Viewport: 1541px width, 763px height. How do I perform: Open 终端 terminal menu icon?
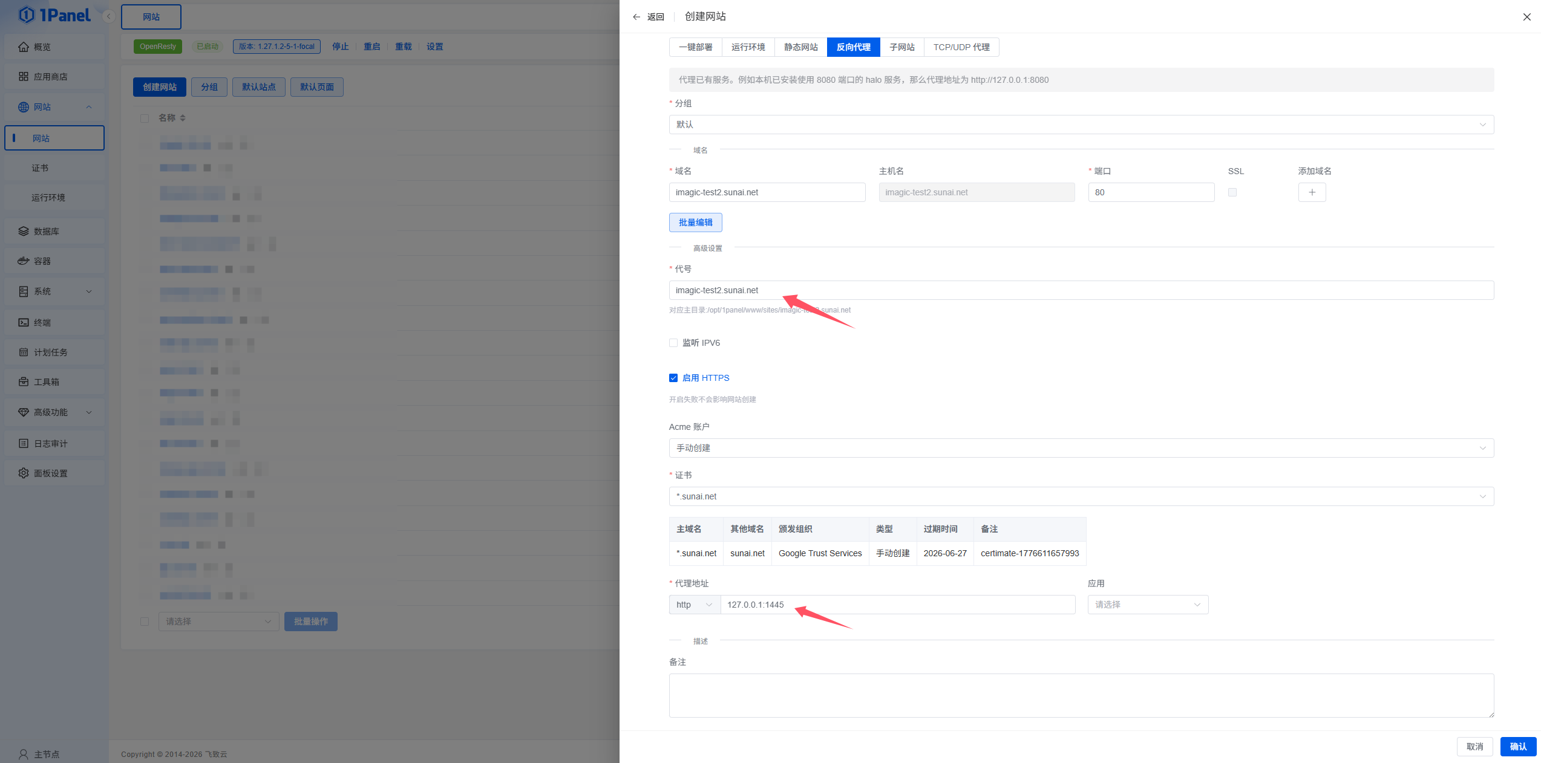click(x=24, y=322)
